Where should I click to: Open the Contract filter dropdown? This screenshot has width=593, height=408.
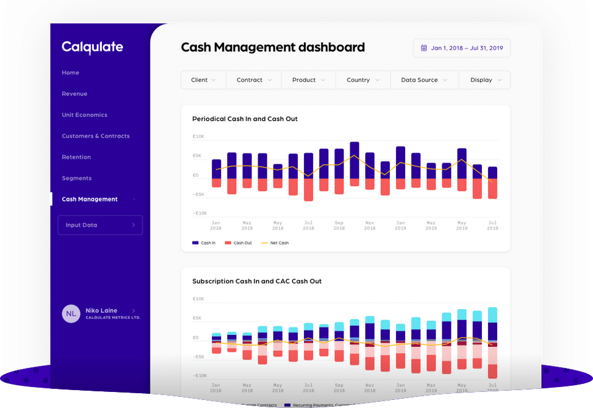(x=254, y=80)
